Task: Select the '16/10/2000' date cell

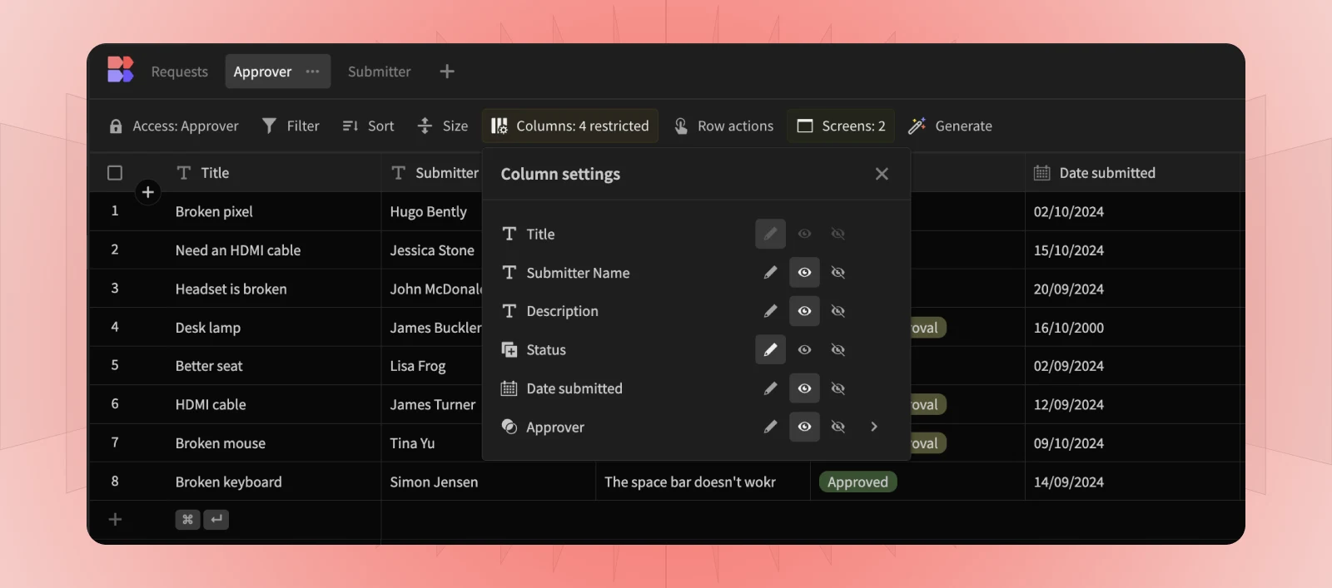Action: 1132,328
